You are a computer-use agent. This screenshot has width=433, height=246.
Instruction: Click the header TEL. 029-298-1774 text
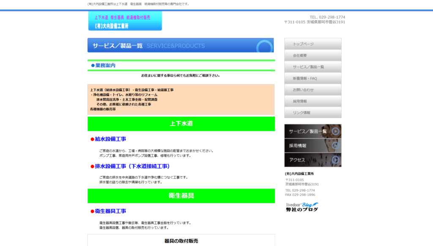tap(327, 17)
